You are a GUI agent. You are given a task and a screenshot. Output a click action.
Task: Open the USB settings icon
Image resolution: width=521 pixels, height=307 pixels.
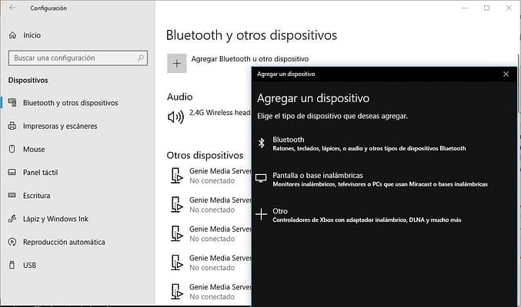coord(12,265)
